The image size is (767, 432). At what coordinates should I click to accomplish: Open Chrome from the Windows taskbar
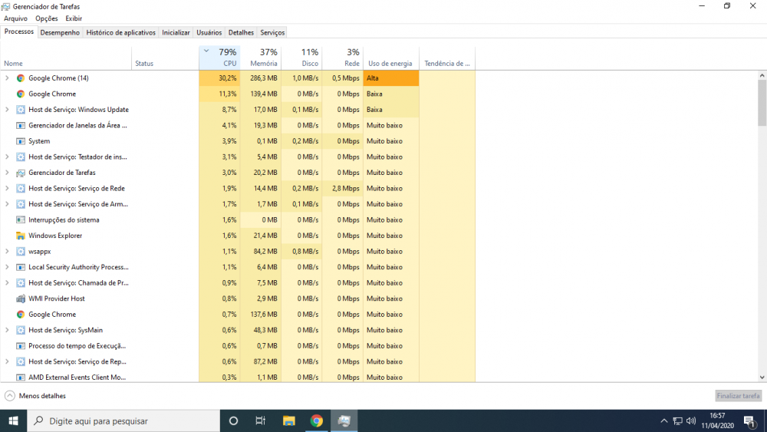tap(316, 420)
